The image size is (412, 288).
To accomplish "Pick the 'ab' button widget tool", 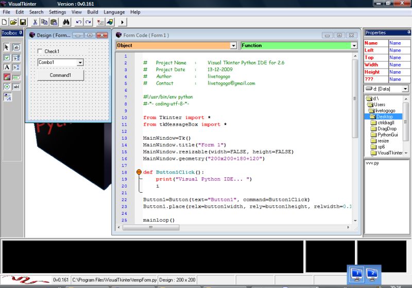I will click(16, 47).
